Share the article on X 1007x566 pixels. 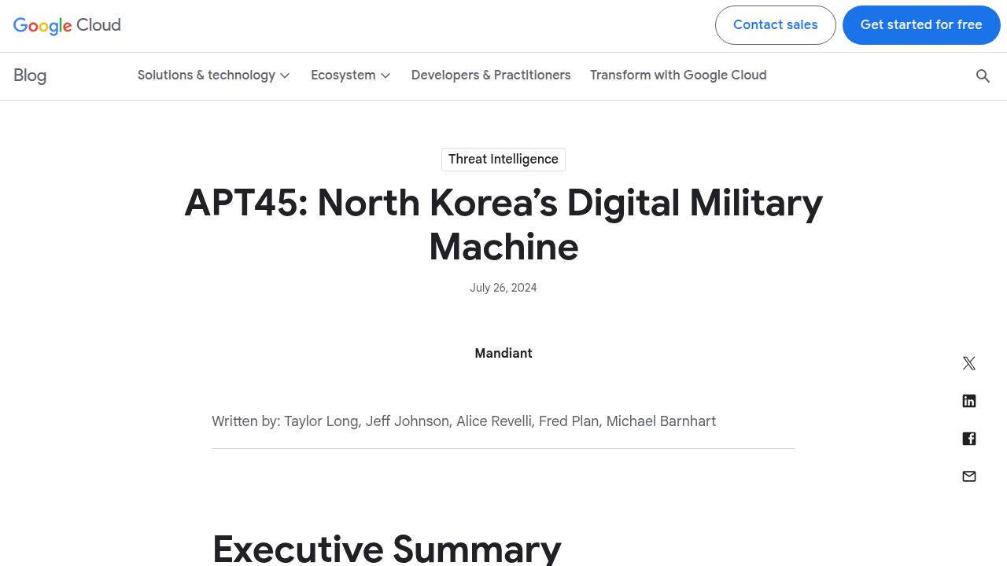969,363
